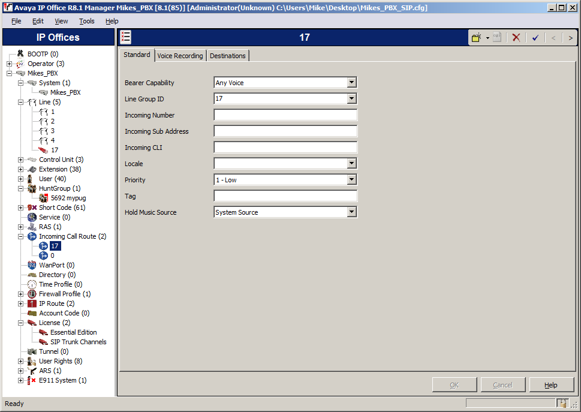
Task: Click the Incoming Sub Address field
Action: pyautogui.click(x=285, y=131)
